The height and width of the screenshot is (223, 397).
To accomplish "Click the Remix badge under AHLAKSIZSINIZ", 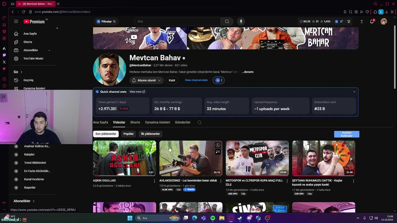I will tap(189, 190).
